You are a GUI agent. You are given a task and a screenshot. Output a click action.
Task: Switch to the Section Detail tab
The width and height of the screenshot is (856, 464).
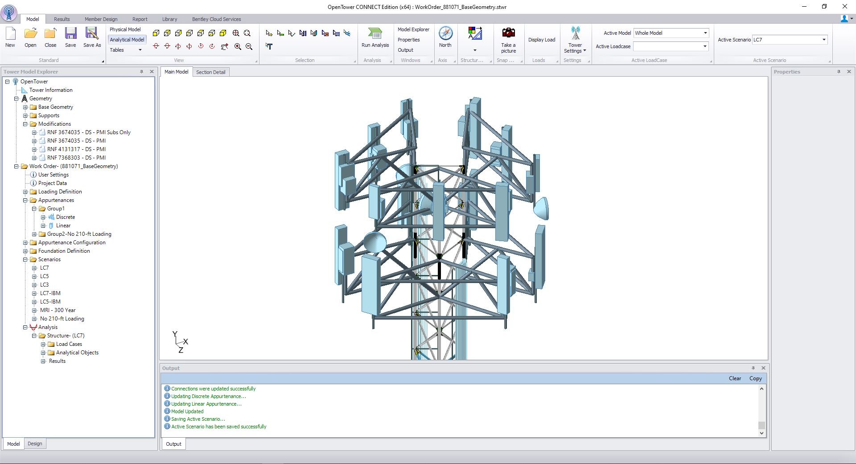pos(210,72)
